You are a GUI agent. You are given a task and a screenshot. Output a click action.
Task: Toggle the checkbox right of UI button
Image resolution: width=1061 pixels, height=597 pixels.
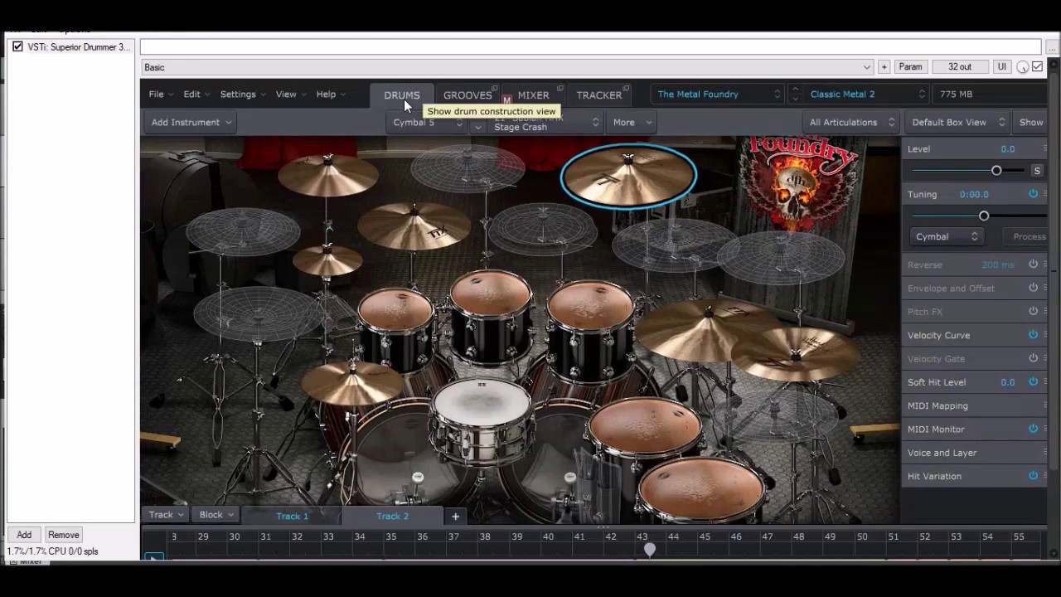click(1037, 67)
